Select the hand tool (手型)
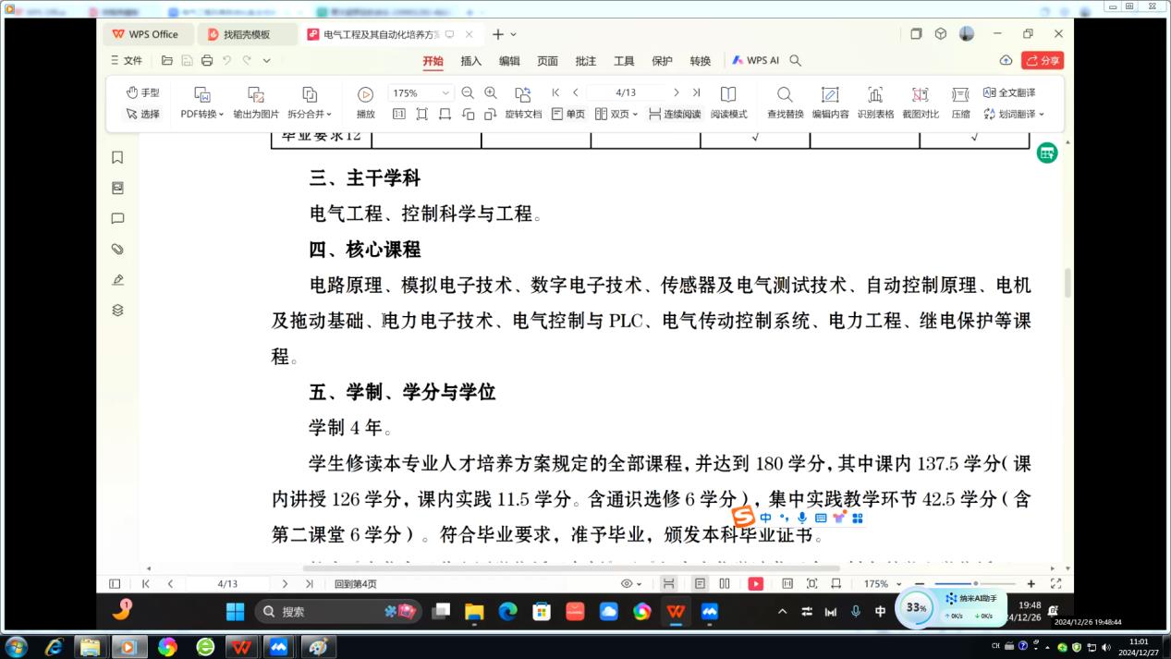 pos(142,92)
